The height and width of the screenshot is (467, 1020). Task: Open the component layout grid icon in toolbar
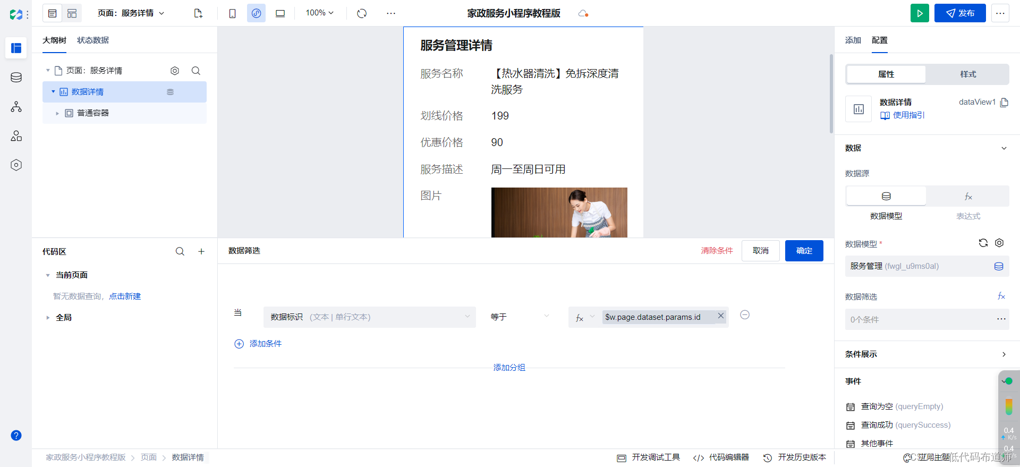point(72,13)
